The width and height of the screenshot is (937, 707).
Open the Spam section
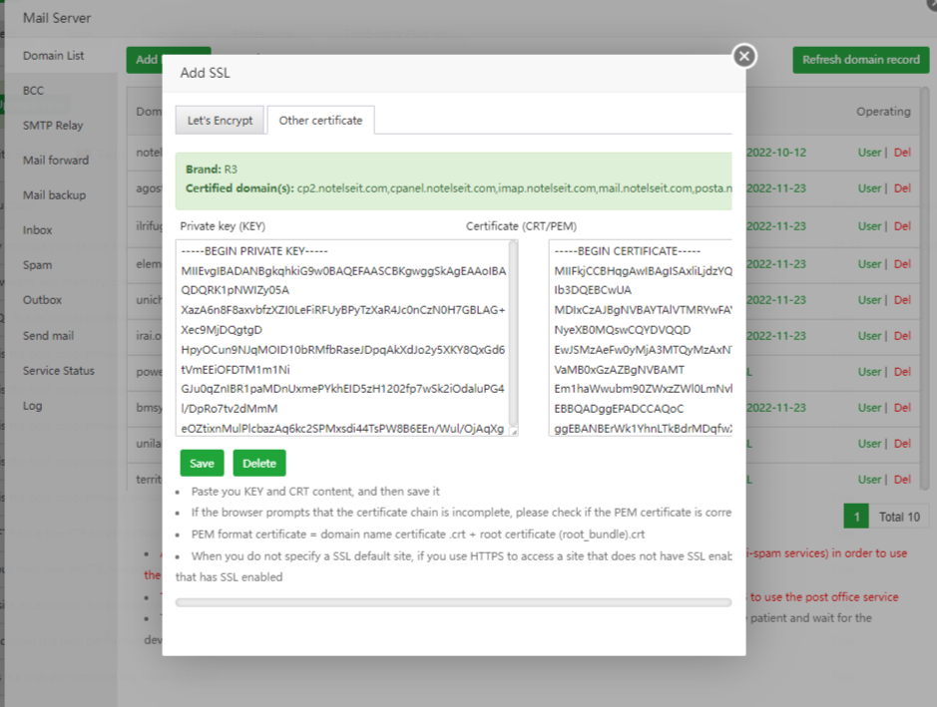click(x=38, y=265)
